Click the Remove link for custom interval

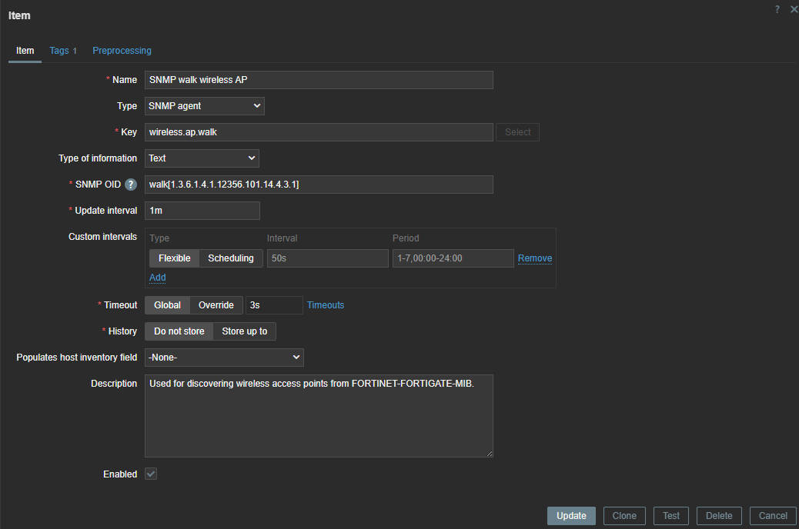(x=534, y=258)
